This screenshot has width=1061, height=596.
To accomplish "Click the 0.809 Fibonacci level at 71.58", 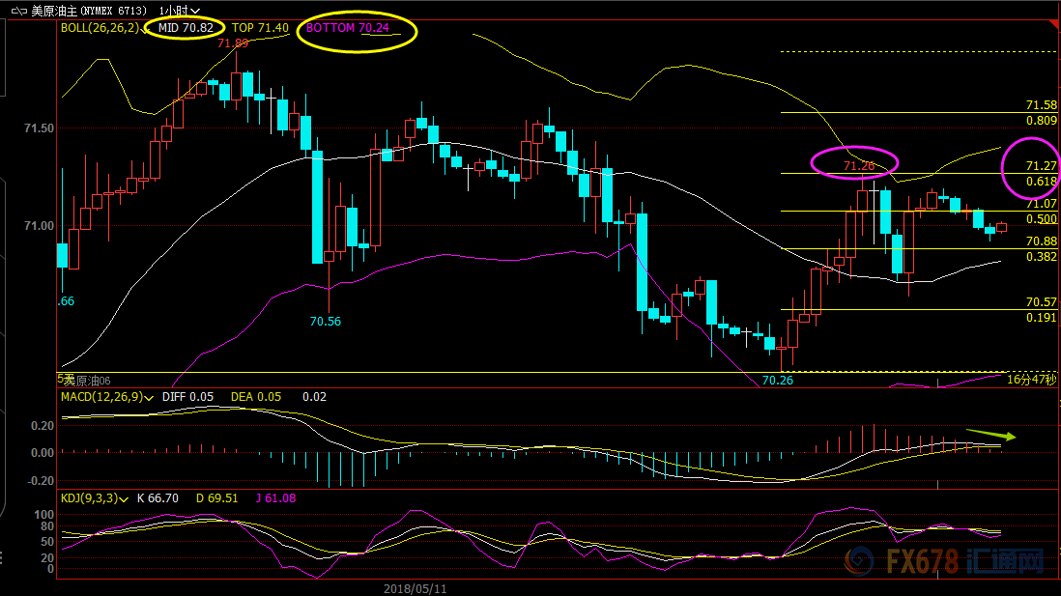I will coord(1041,121).
